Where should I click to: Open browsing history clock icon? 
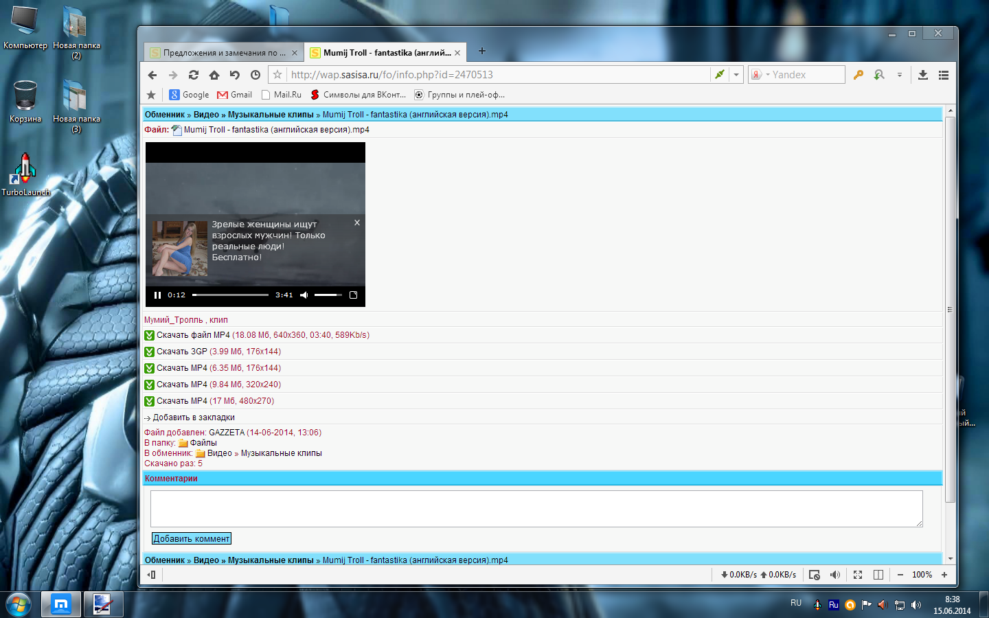[255, 75]
